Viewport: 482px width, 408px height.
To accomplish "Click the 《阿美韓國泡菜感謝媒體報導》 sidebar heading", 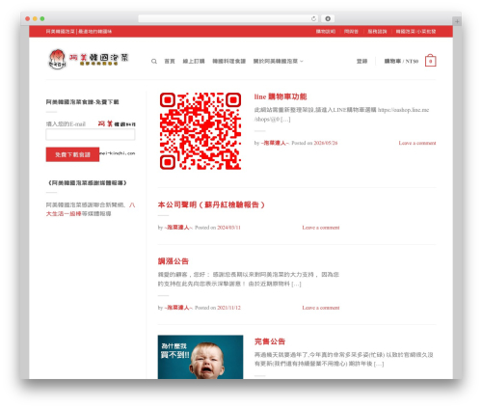I will coord(88,183).
